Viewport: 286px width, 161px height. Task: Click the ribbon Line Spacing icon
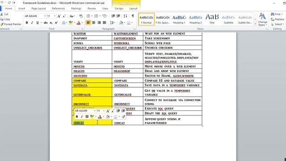[x=112, y=23]
